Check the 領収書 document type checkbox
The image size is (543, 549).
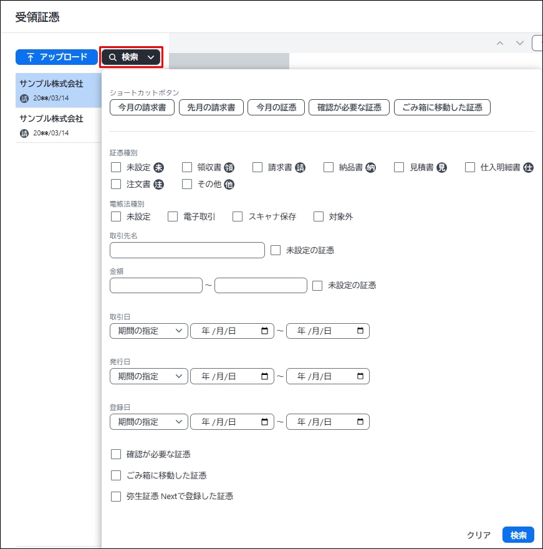tap(187, 167)
